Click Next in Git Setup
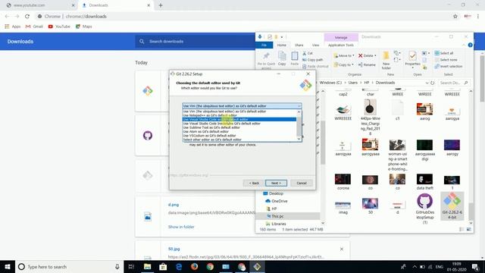 276,183
